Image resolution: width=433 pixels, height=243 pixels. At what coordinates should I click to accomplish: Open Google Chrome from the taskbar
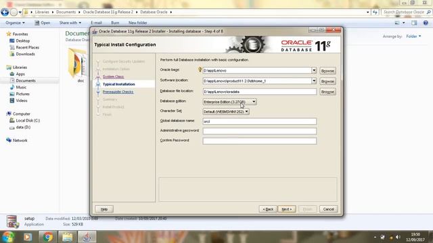coord(47,237)
